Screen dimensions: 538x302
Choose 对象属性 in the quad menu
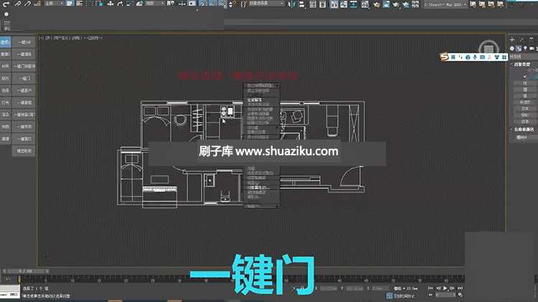[x=258, y=187]
